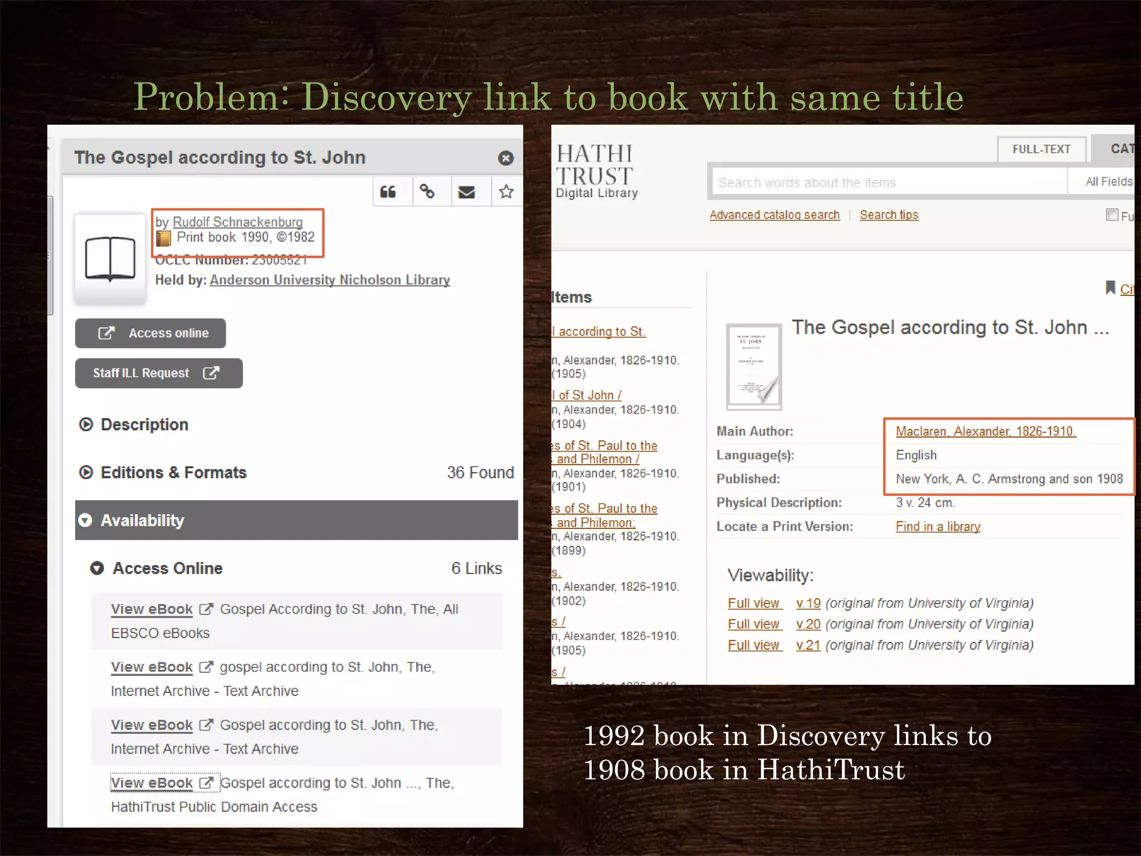
Task: Click the left panel scrollbar
Action: [50, 256]
